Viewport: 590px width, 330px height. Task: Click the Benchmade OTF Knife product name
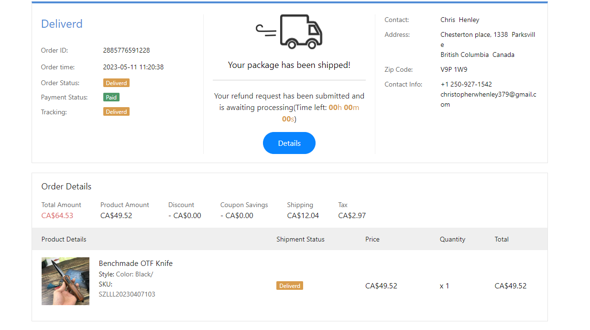(136, 264)
